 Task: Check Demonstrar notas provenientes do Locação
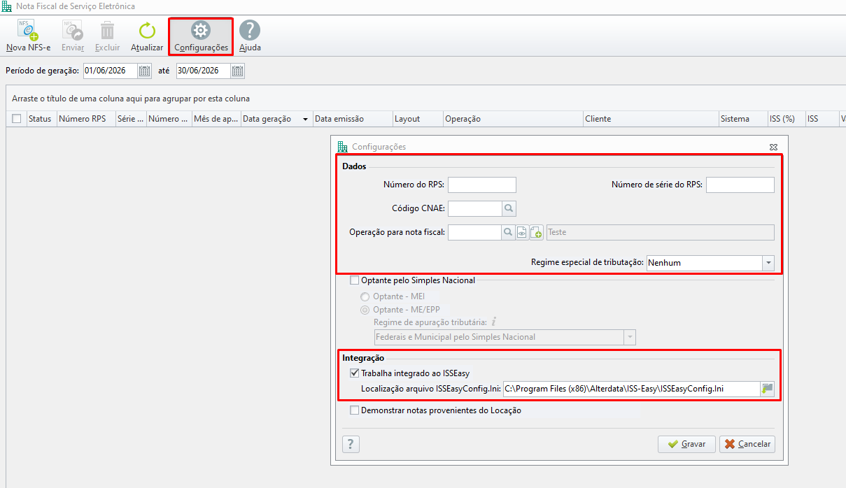354,410
